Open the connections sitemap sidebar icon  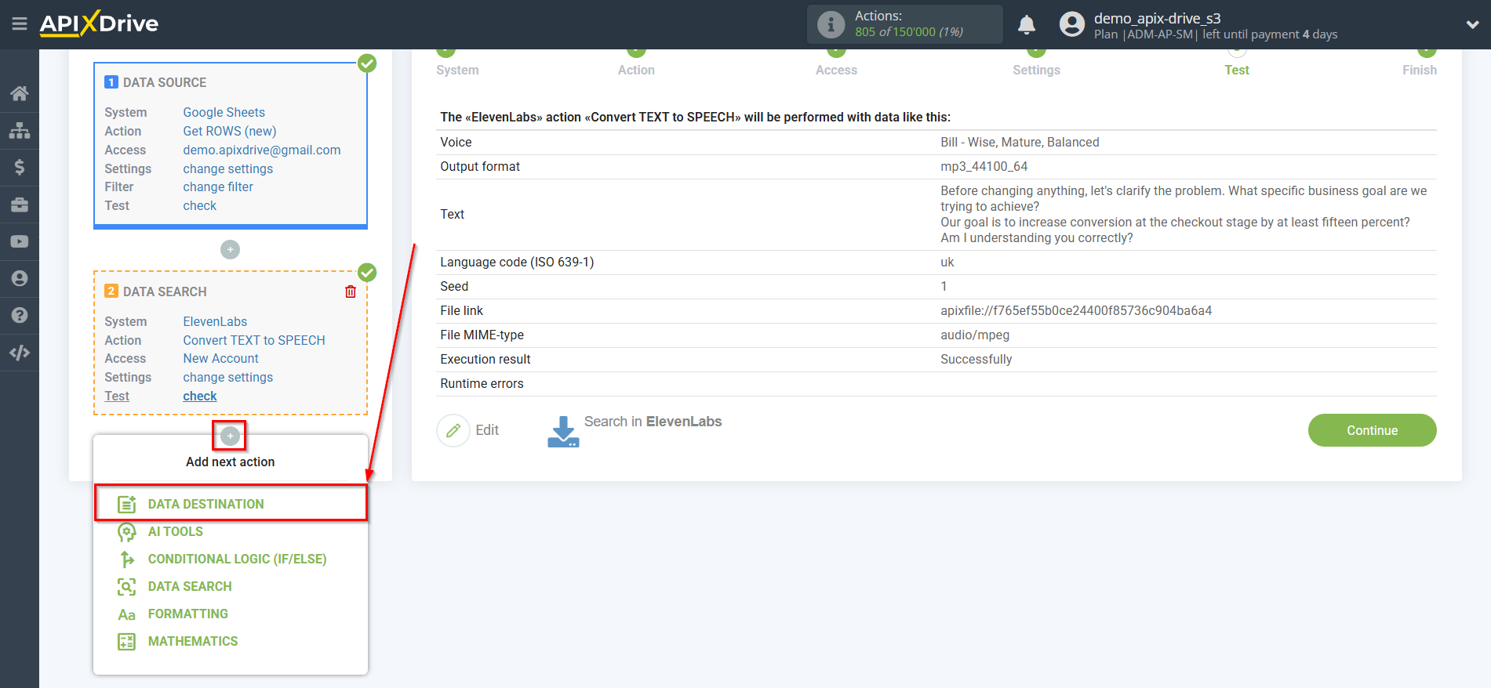(20, 130)
